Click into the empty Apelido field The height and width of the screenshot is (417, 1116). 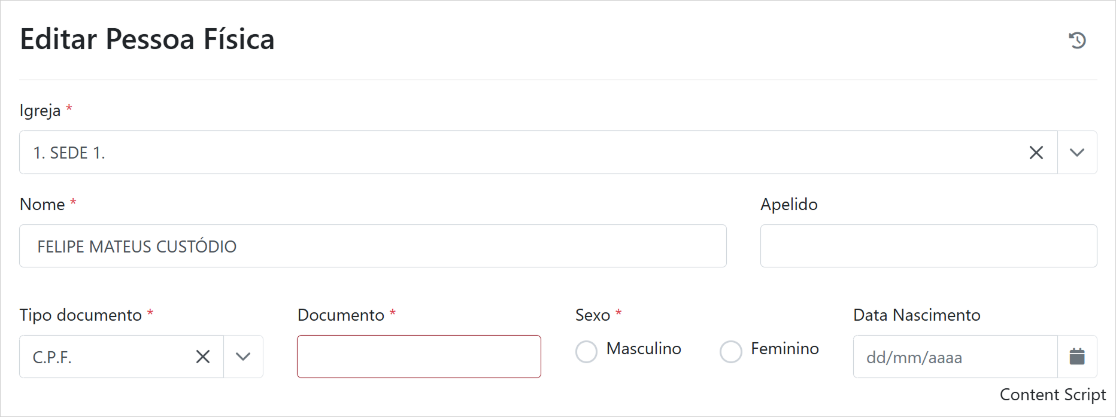click(928, 246)
